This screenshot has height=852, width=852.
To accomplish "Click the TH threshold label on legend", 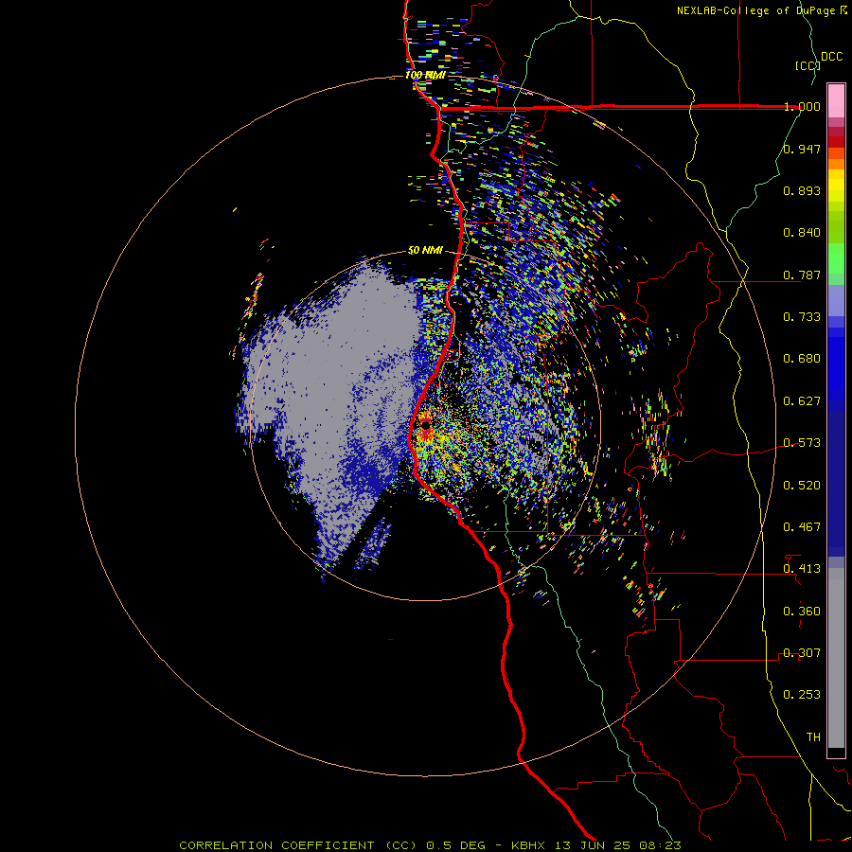I will [813, 737].
